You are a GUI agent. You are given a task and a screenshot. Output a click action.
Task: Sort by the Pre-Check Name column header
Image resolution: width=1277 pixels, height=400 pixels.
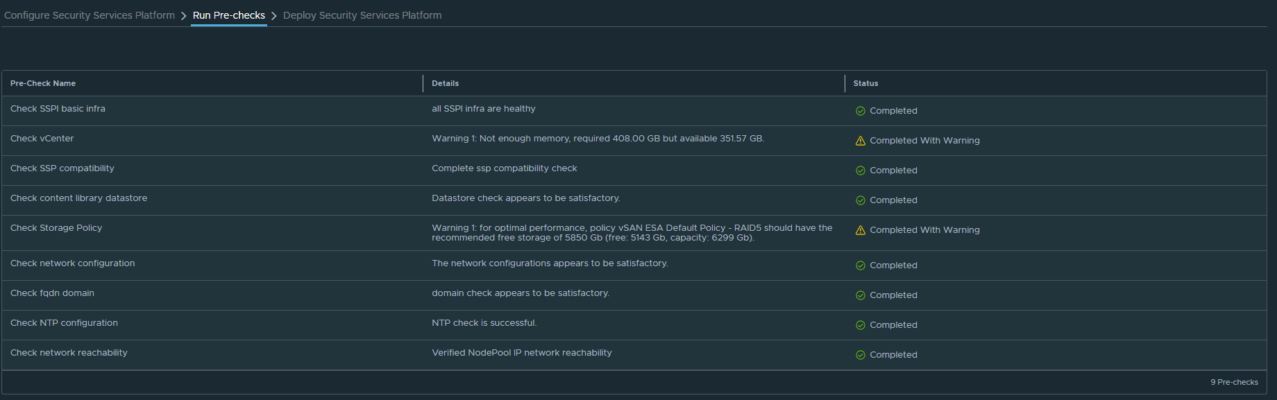coord(43,83)
